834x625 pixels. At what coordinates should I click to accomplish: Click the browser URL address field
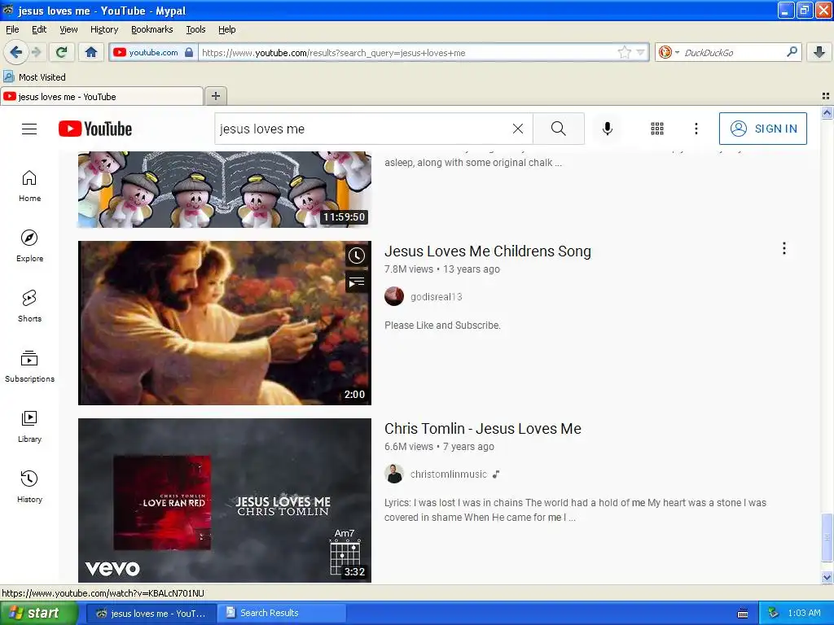click(407, 53)
